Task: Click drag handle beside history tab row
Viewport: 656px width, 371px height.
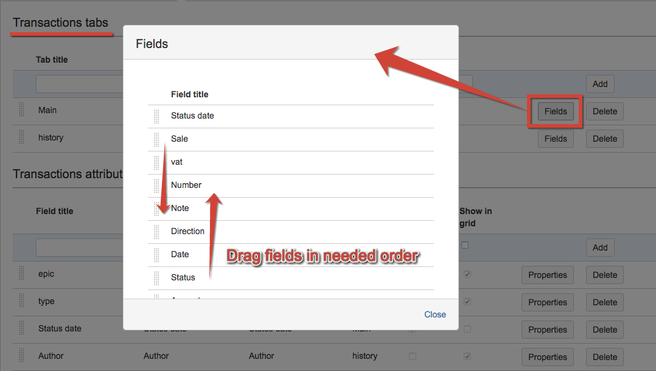Action: (21, 137)
